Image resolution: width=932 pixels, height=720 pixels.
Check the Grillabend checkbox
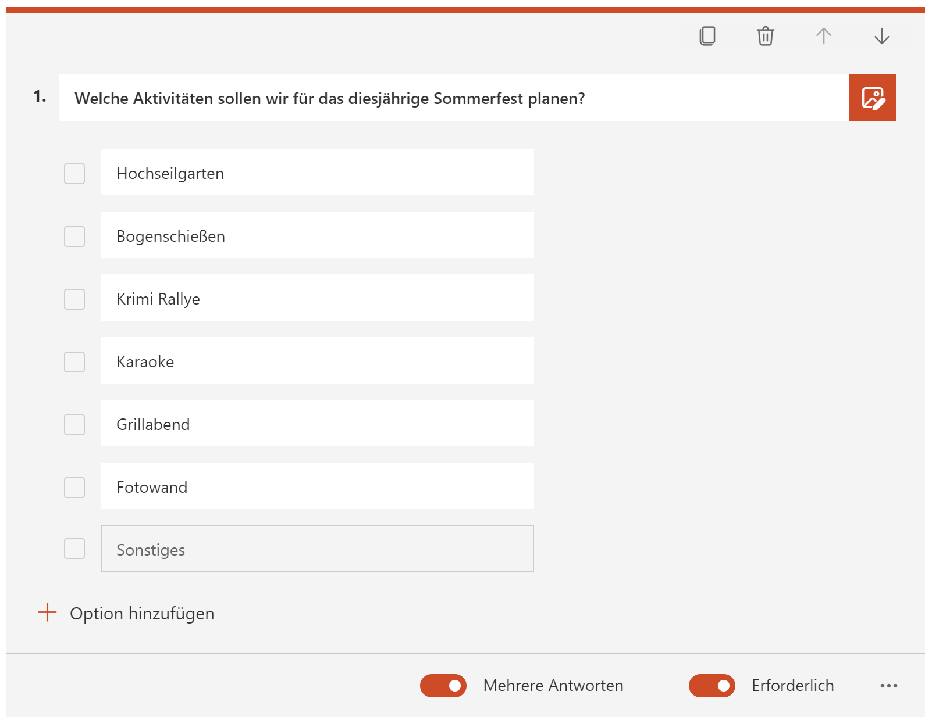pyautogui.click(x=74, y=425)
